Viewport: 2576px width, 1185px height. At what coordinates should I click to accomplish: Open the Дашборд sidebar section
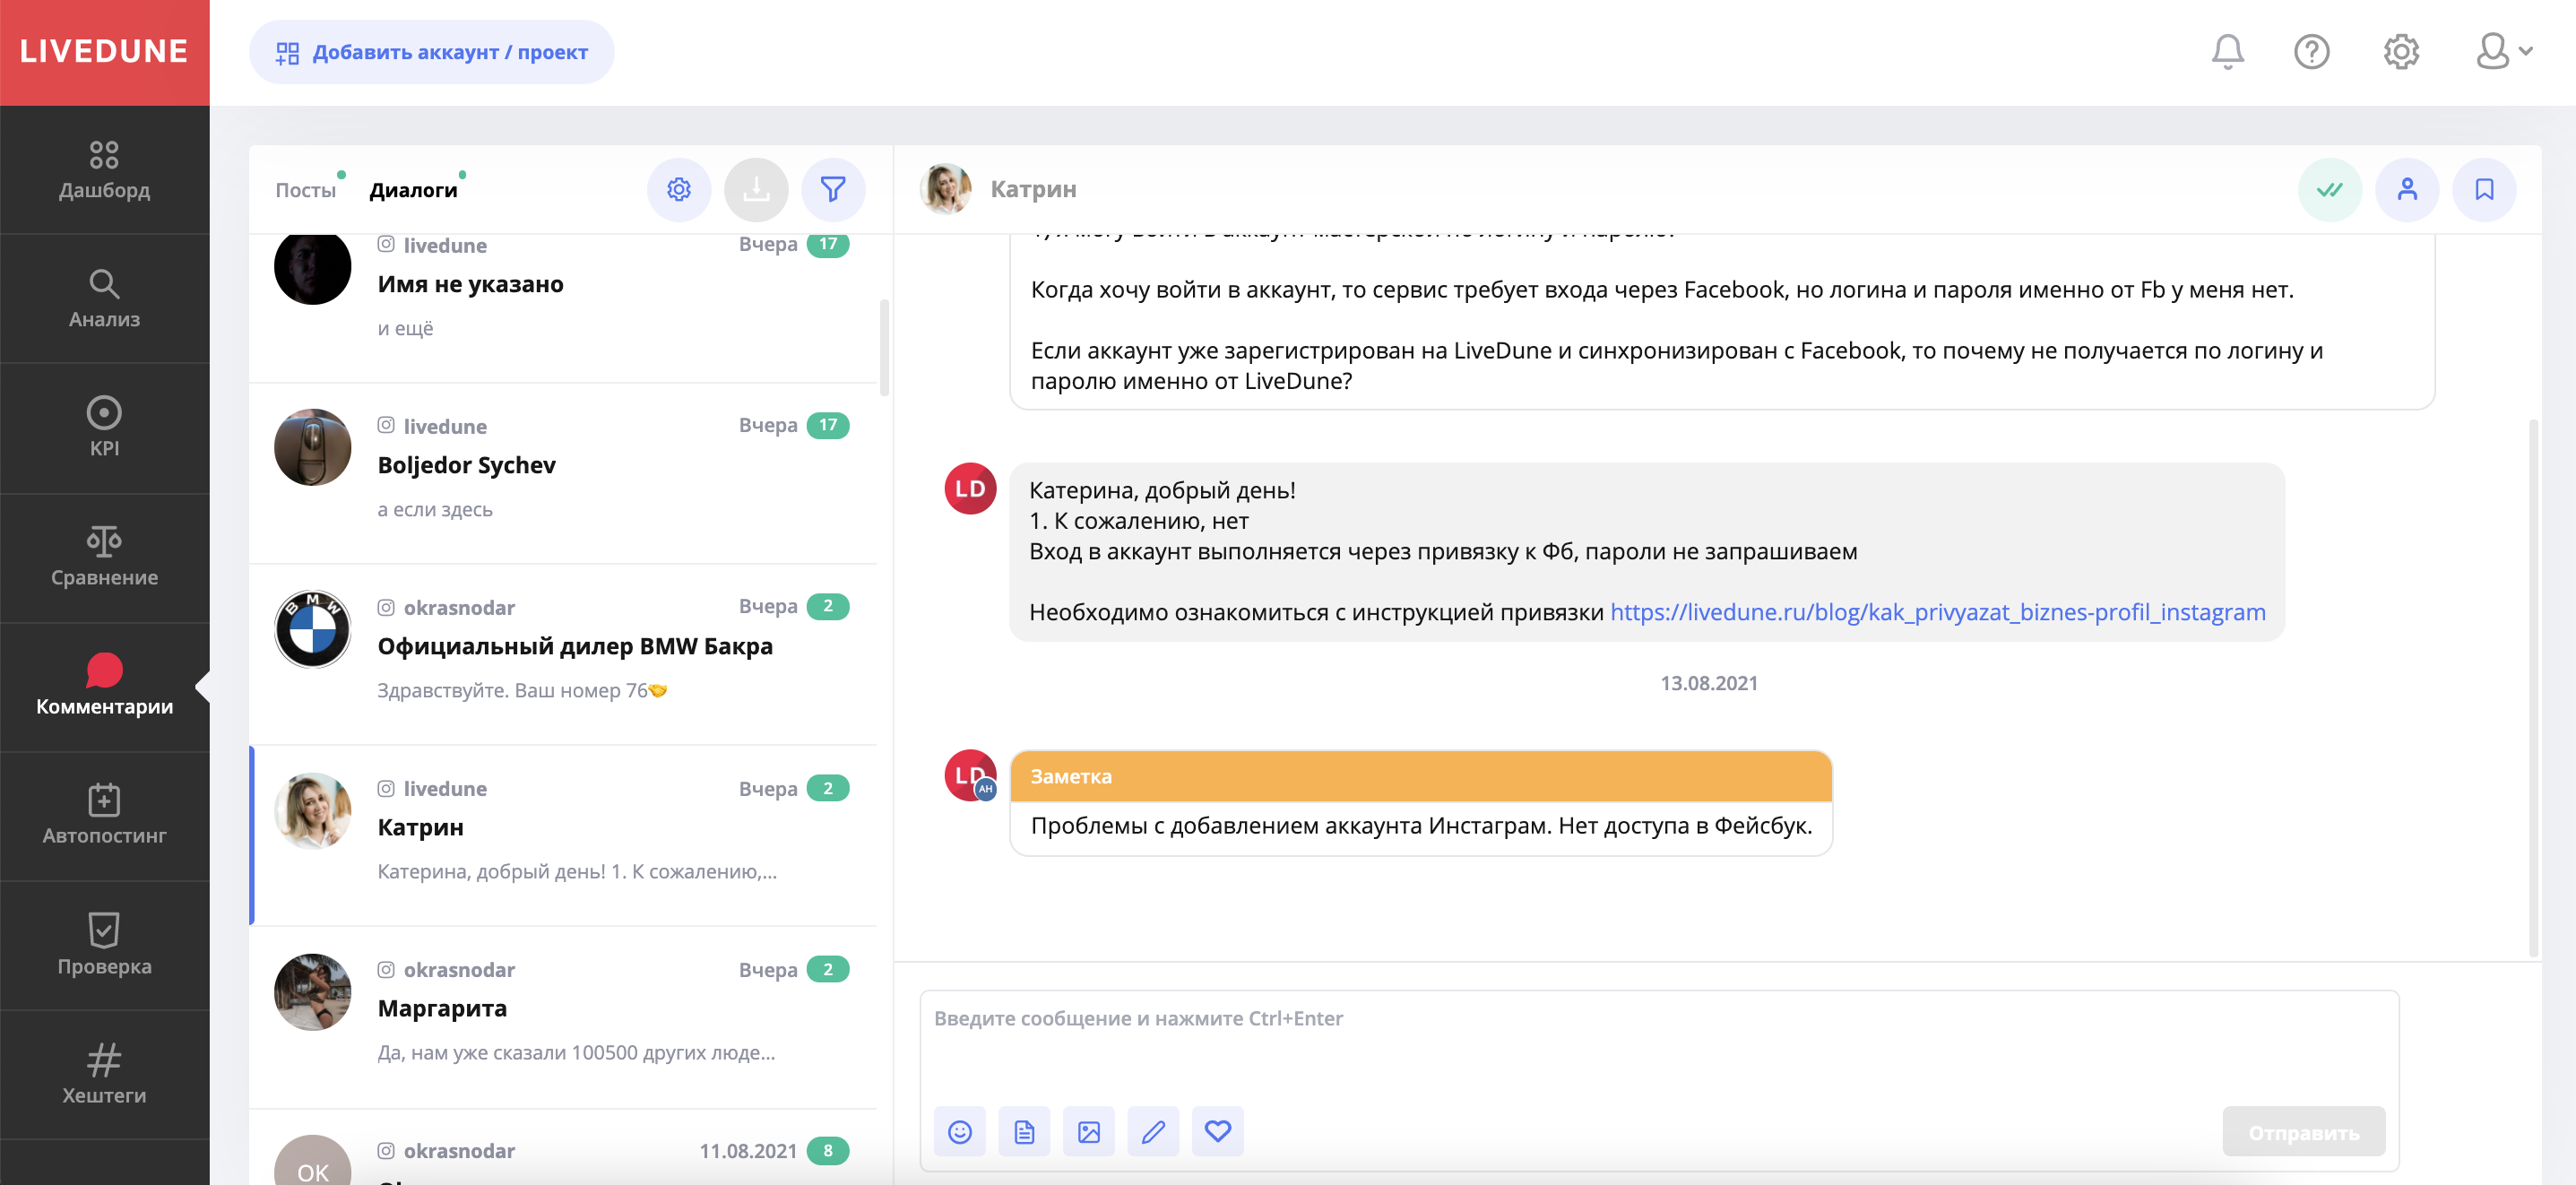tap(104, 170)
